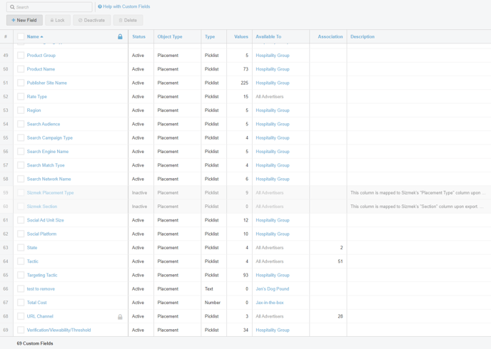
Task: Sort by the Status column header
Action: (138, 36)
